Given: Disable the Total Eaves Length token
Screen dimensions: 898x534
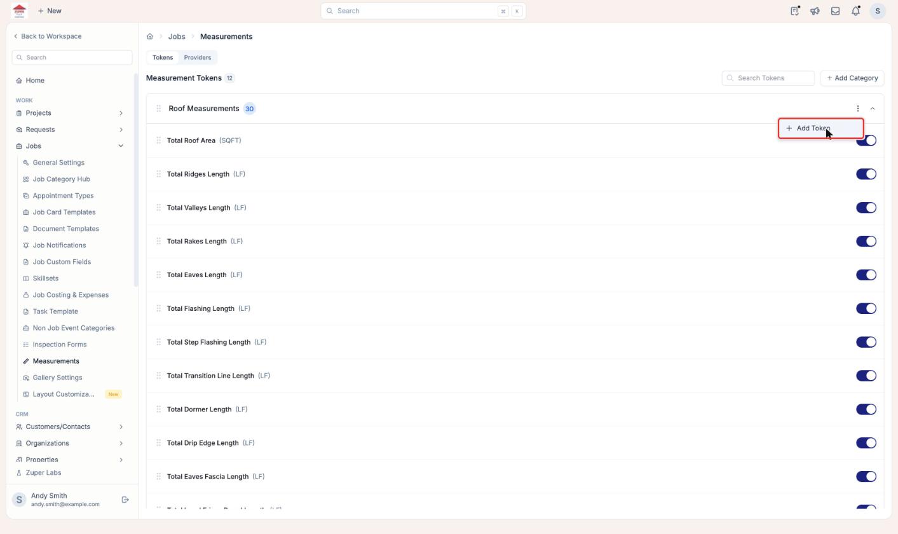Looking at the screenshot, I should (866, 275).
